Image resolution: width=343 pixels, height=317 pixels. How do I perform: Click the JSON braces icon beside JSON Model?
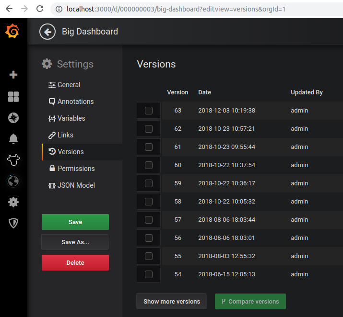52,186
